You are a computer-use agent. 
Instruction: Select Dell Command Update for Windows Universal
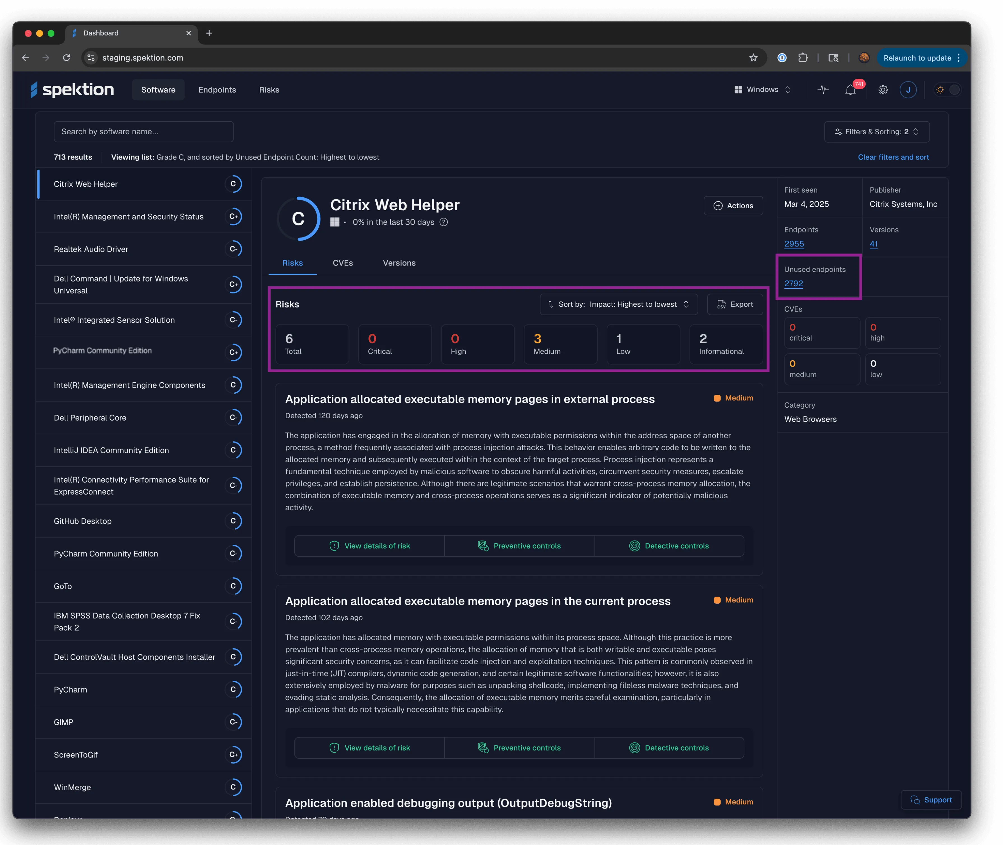tap(144, 285)
